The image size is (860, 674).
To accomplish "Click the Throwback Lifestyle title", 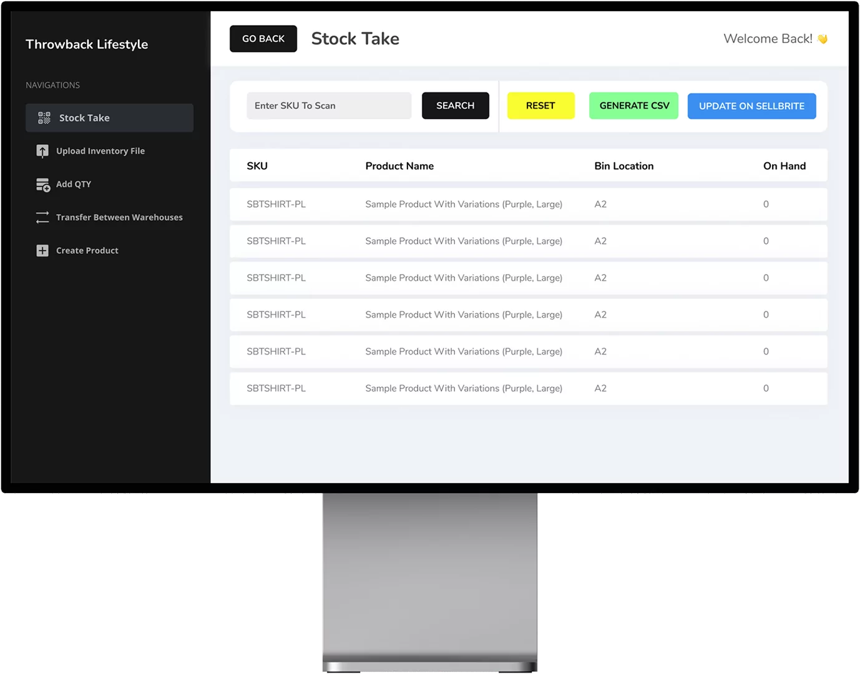I will point(86,44).
